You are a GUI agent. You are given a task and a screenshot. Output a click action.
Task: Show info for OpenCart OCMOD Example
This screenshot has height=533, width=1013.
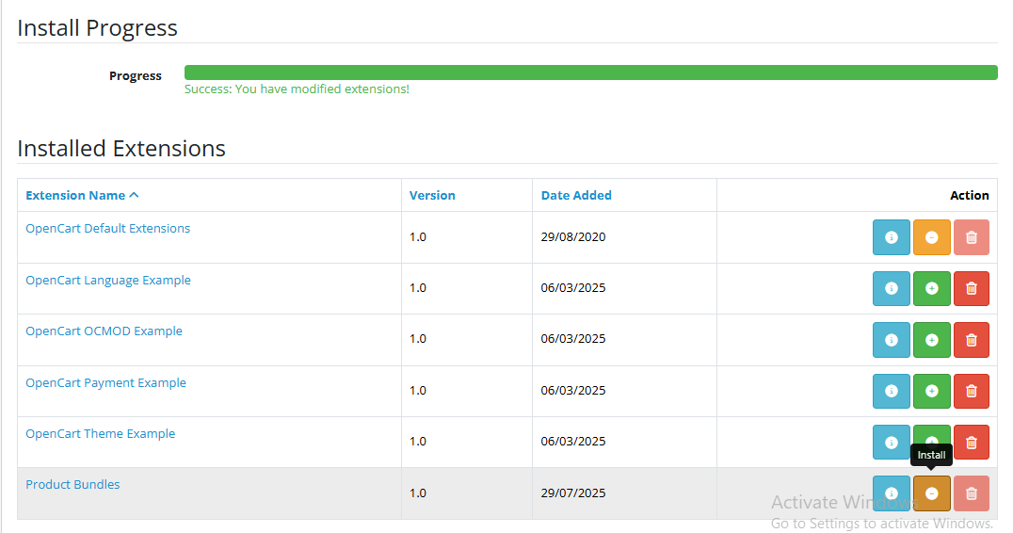(x=892, y=340)
